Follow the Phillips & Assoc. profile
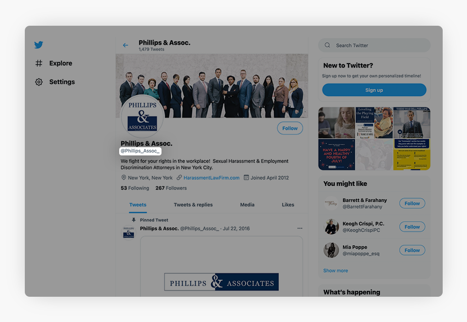The image size is (467, 322). 290,128
